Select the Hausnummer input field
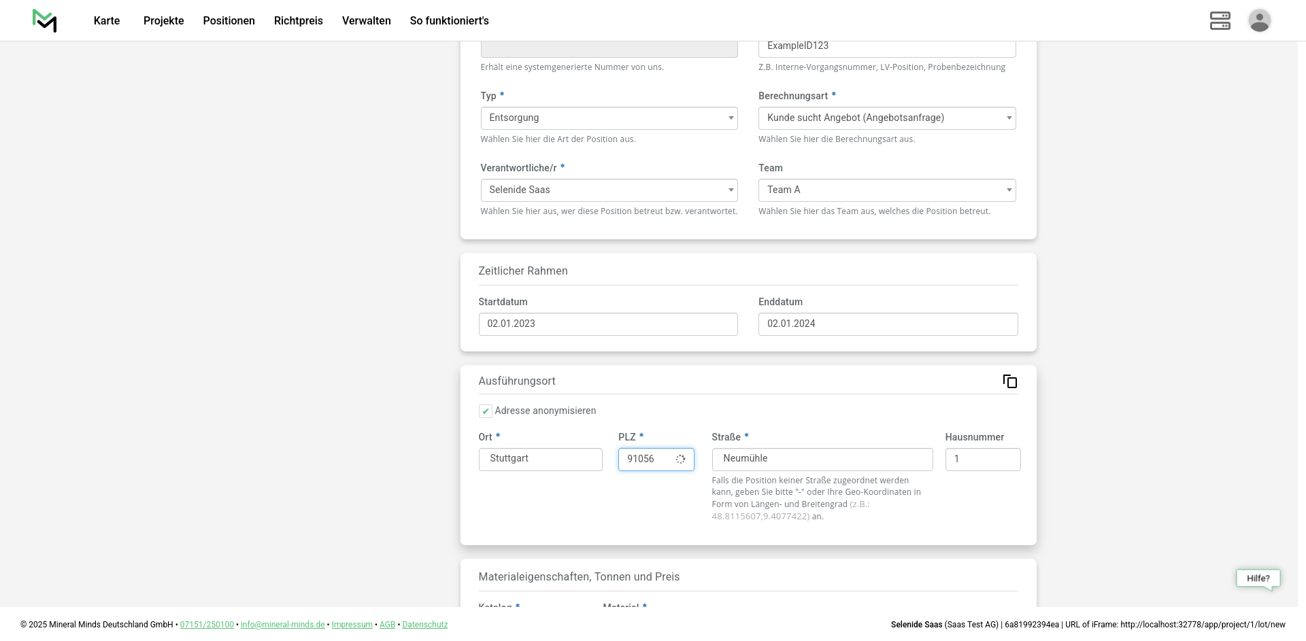 point(982,460)
